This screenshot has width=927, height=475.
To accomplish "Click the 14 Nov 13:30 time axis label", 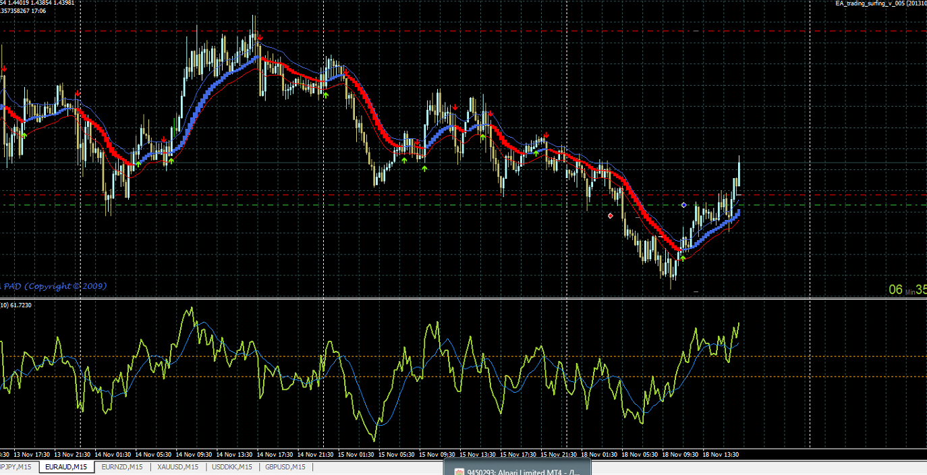I will (x=235, y=454).
